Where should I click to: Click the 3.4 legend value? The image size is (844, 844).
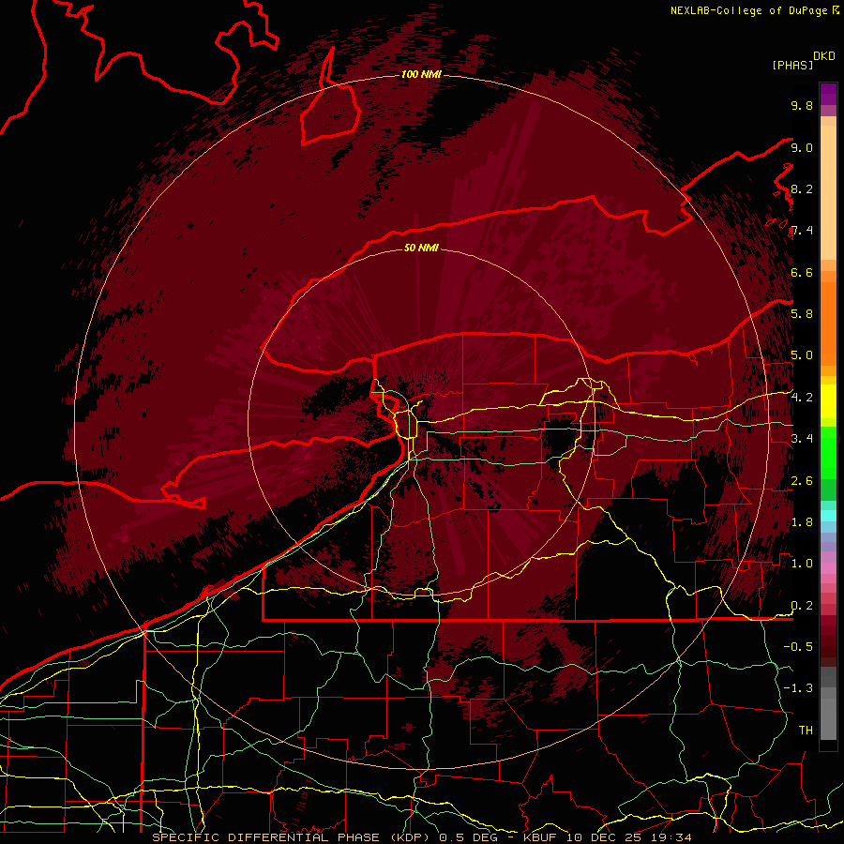(x=802, y=438)
